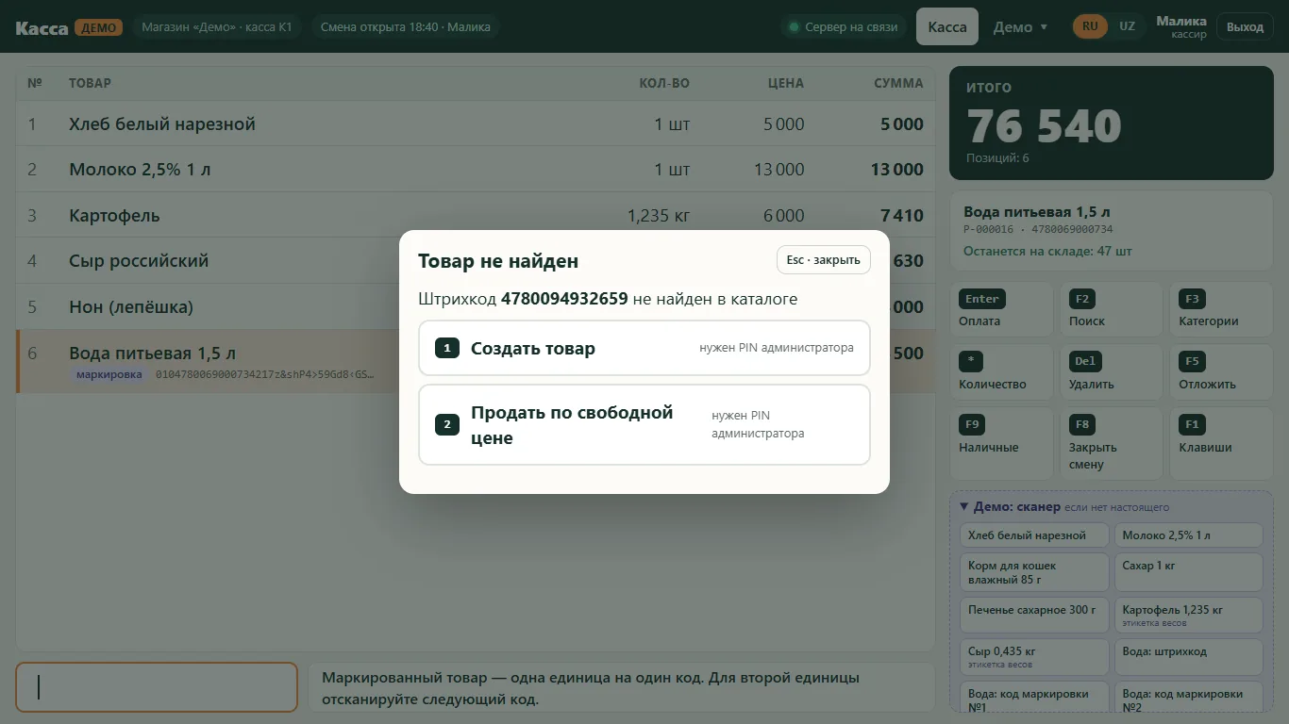Click the Сервер на связи status indicator
This screenshot has width=1289, height=724.
[x=844, y=26]
